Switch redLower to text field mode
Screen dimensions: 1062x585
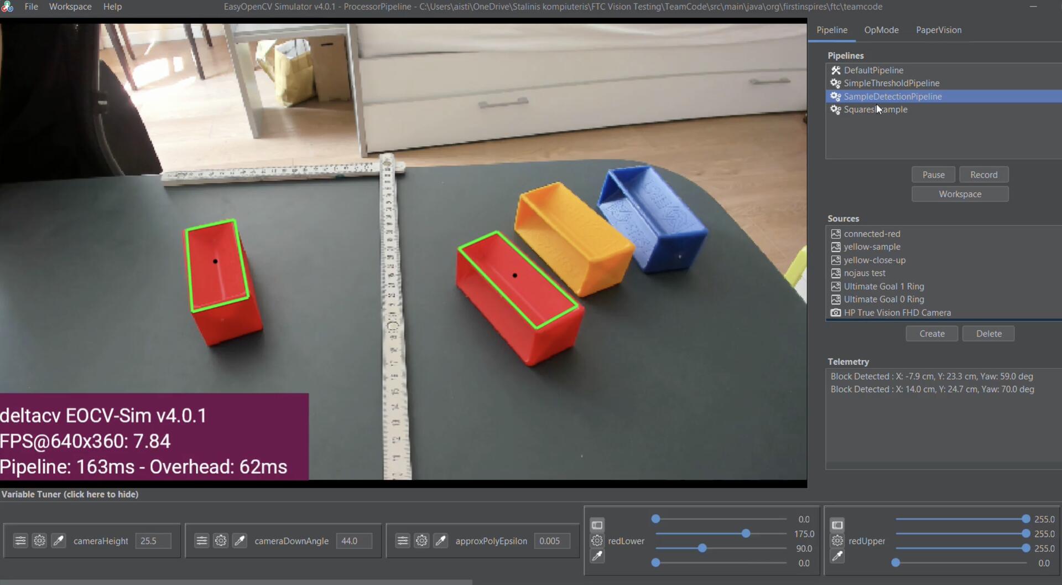(597, 525)
